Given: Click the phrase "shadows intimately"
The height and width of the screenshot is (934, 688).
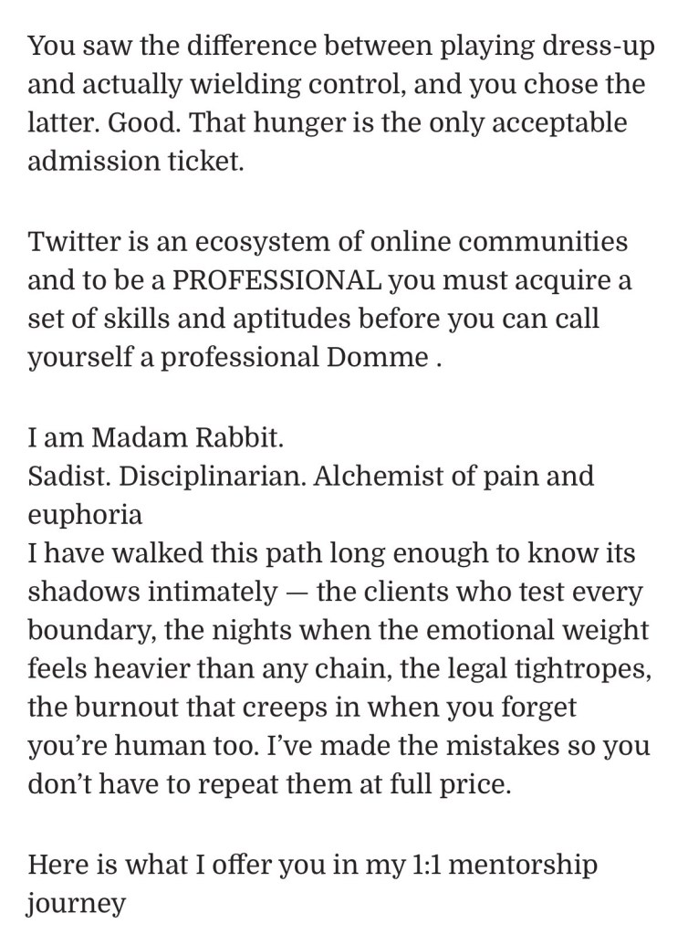Looking at the screenshot, I should point(152,592).
